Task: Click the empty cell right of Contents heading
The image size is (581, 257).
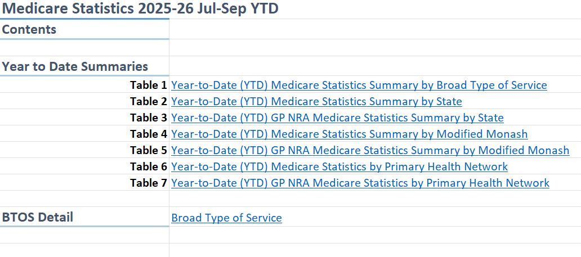Action: click(372, 30)
